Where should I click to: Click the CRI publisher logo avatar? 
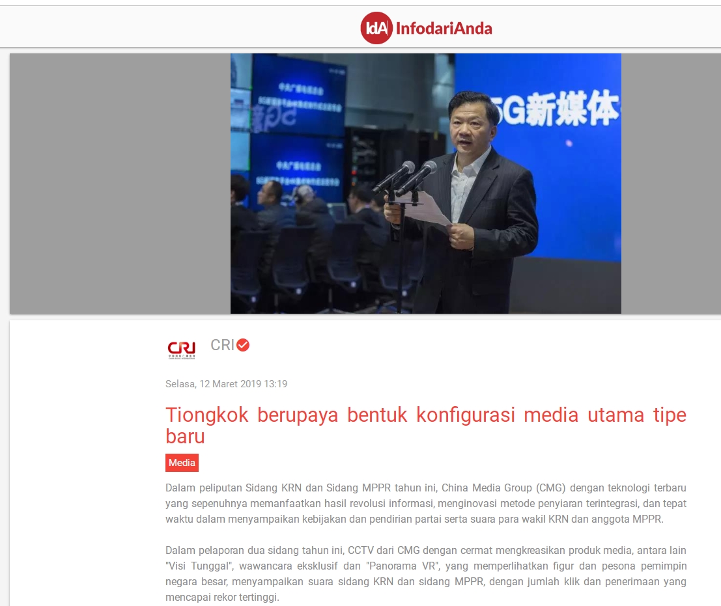coord(181,349)
